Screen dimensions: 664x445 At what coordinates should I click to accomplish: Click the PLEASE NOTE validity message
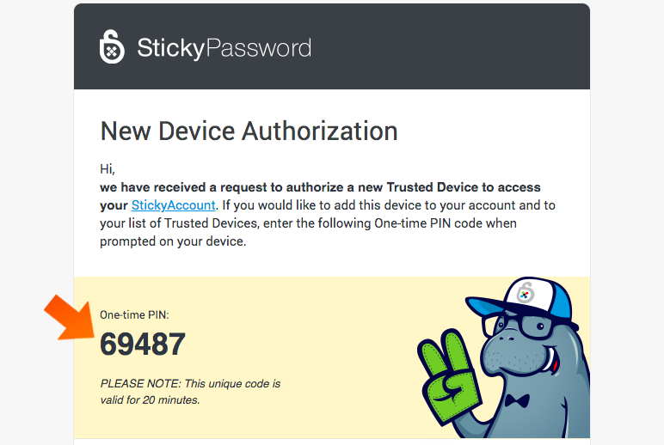(190, 392)
